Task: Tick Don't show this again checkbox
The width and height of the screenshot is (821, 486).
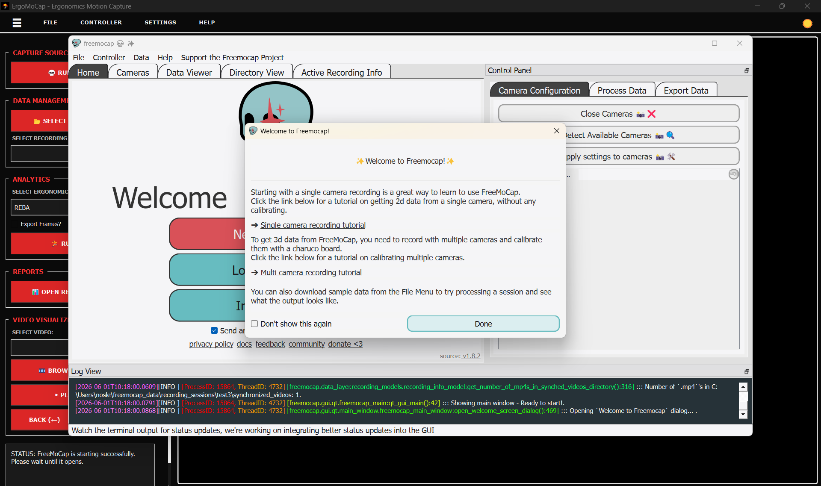Action: pos(254,324)
